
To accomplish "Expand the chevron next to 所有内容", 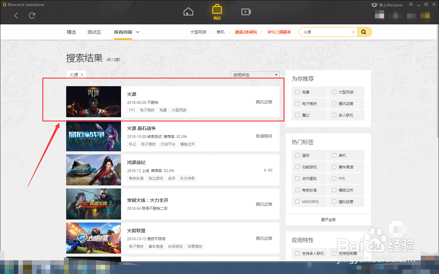I will (x=137, y=32).
